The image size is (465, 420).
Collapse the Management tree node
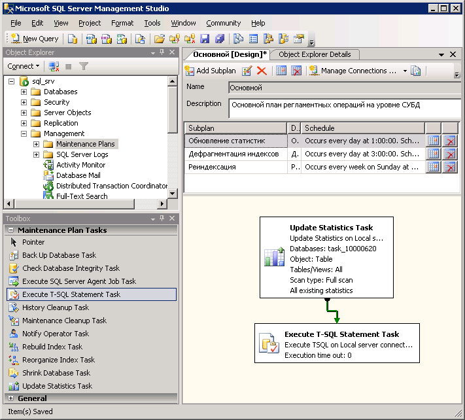24,133
